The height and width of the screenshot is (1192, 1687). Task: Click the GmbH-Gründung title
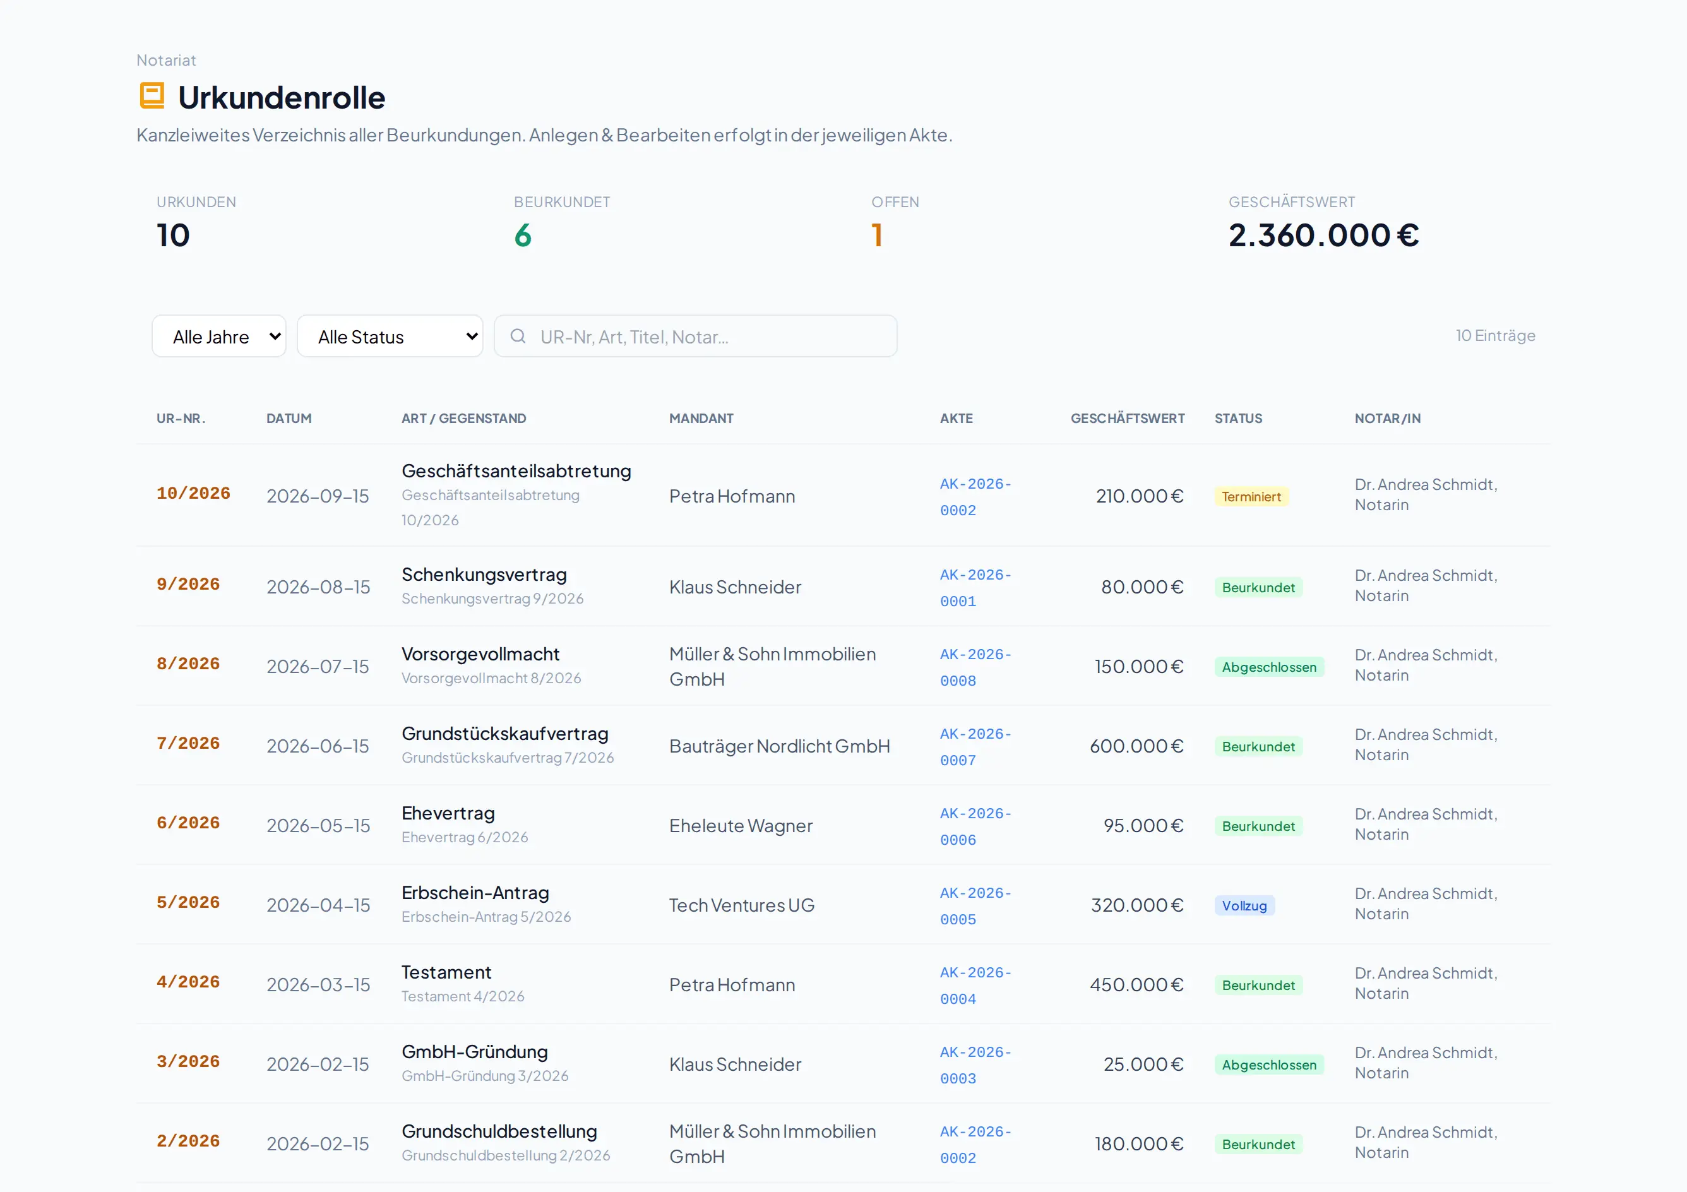[475, 1052]
